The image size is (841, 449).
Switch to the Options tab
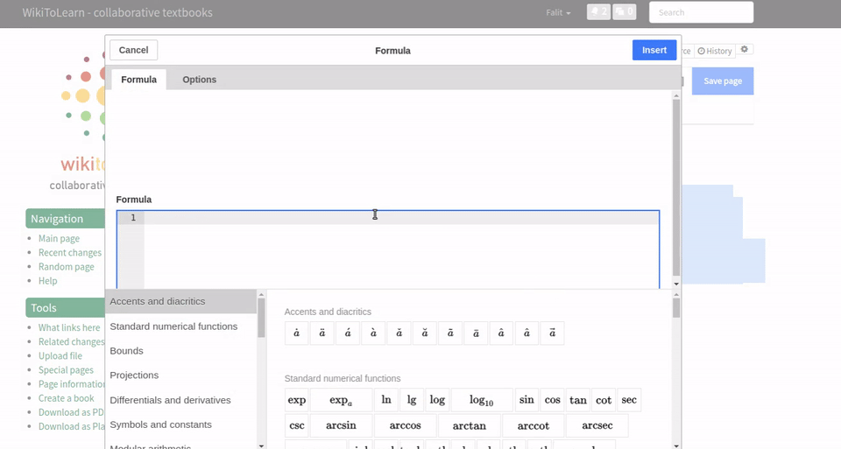tap(199, 80)
